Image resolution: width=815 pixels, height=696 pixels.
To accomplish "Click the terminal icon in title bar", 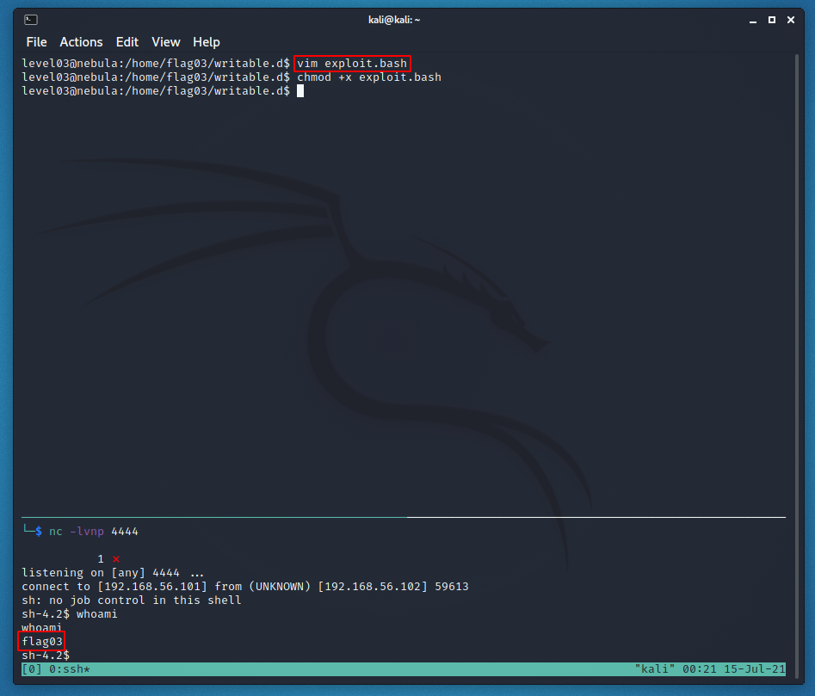I will pos(31,20).
